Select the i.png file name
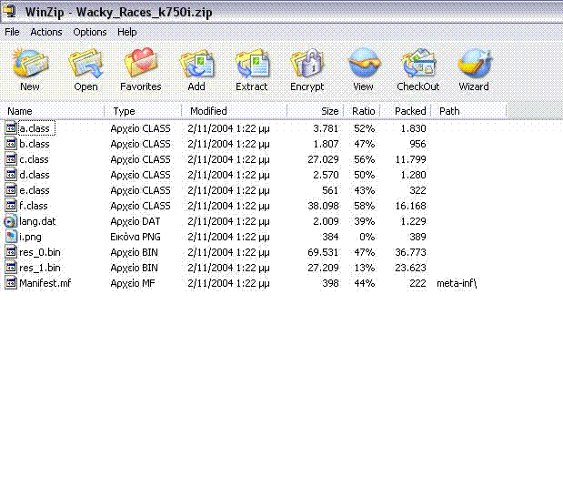The height and width of the screenshot is (477, 563). [x=31, y=237]
